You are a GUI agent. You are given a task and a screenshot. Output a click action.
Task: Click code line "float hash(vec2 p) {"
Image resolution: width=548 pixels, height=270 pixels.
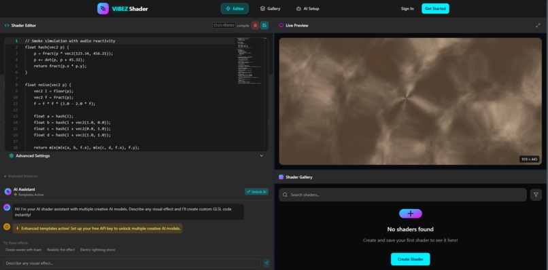click(x=47, y=47)
